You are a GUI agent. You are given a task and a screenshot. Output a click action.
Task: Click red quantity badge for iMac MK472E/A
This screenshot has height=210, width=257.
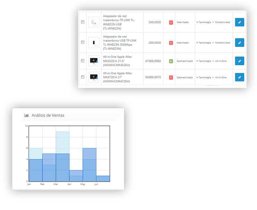click(171, 77)
